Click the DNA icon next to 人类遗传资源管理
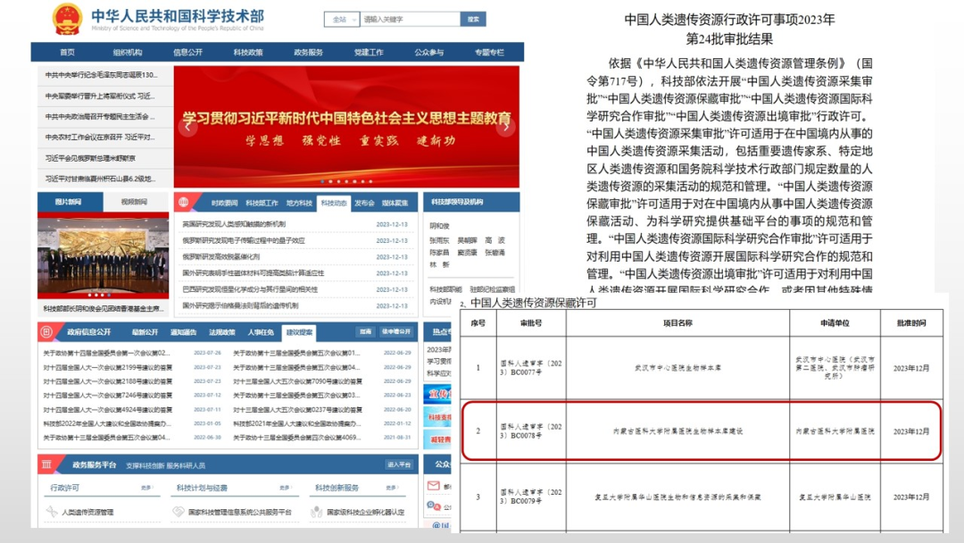Viewport: 964px width, 543px height. 53,512
